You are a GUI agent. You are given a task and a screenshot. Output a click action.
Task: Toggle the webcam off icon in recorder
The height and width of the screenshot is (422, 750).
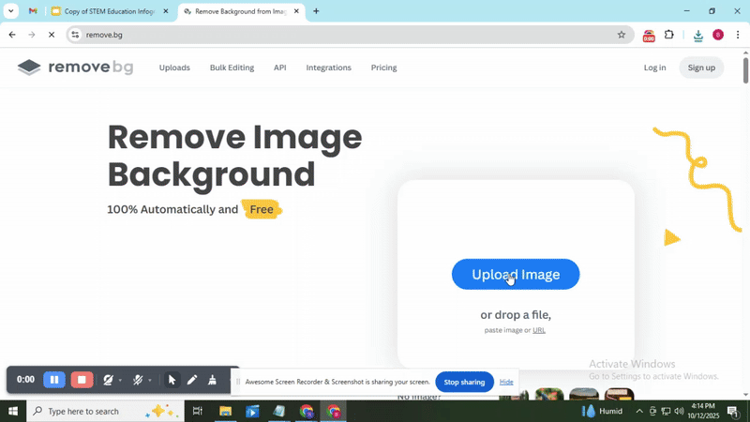pyautogui.click(x=109, y=380)
